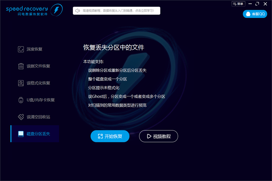This screenshot has height=181, width=272.
Task: Close the Speed Recovery application
Action: tap(265, 4)
